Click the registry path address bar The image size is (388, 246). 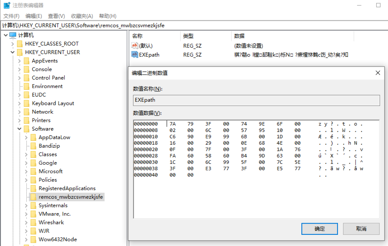click(x=194, y=25)
